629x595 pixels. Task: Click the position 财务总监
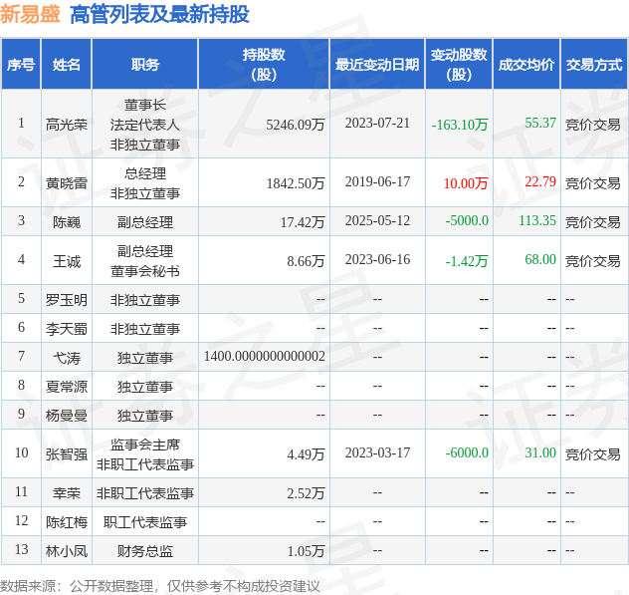click(x=145, y=551)
